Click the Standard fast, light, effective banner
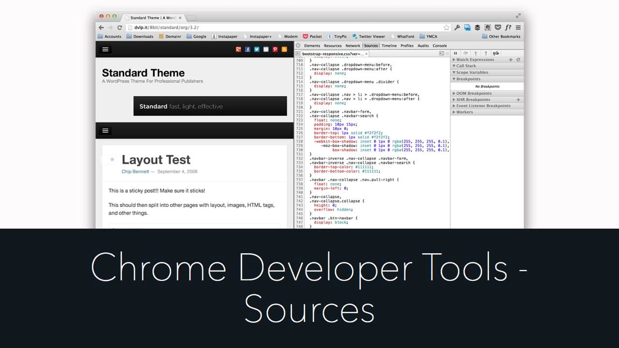 click(x=210, y=106)
